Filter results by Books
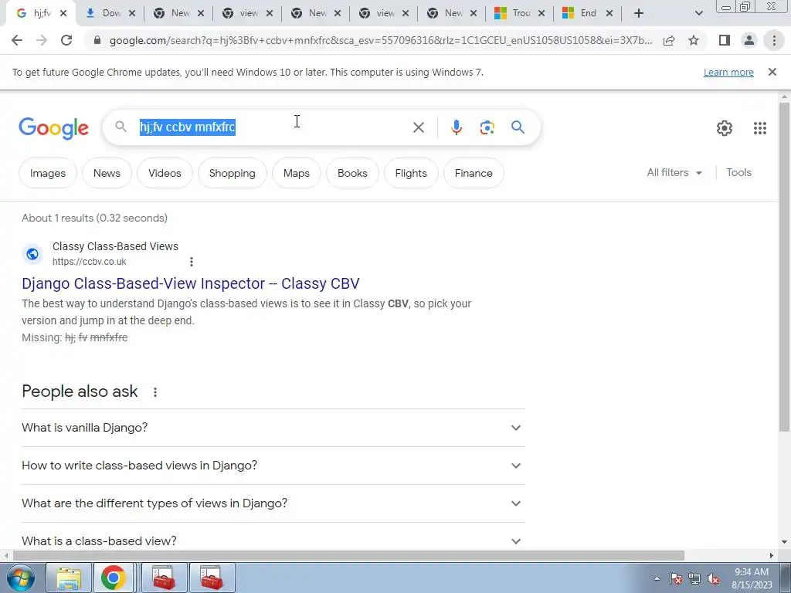 pyautogui.click(x=352, y=173)
